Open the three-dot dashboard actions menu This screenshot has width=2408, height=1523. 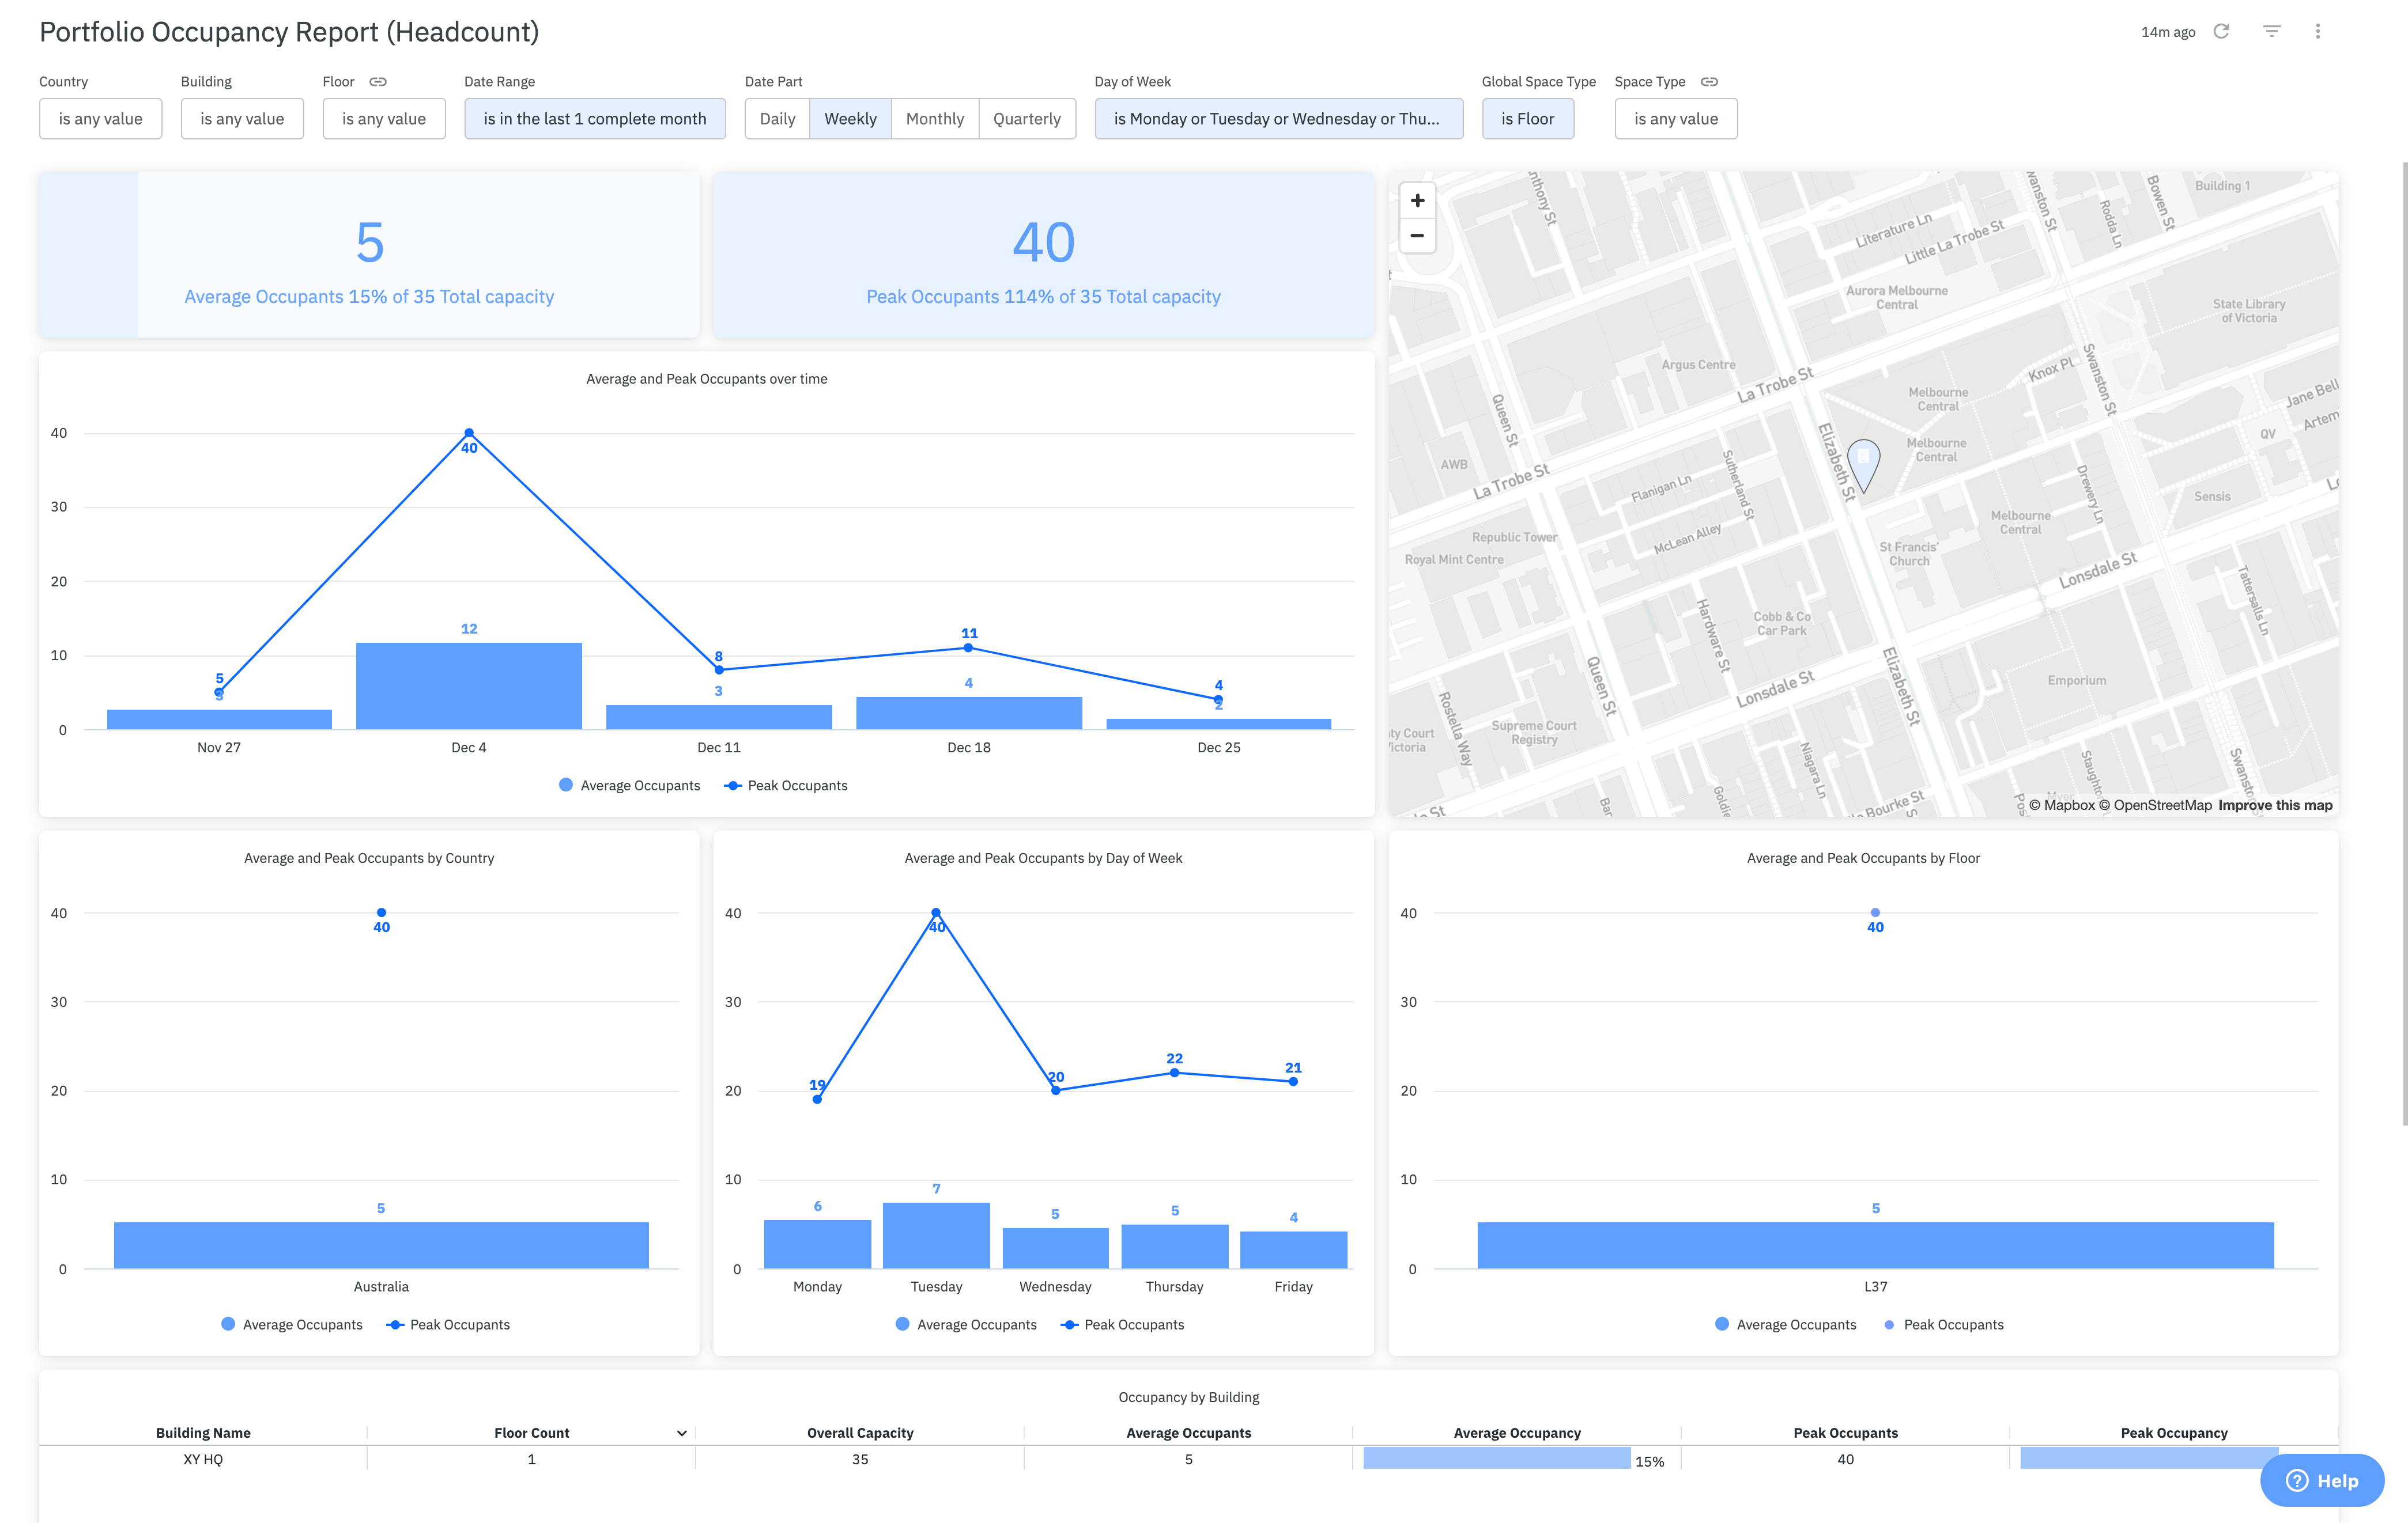2317,32
